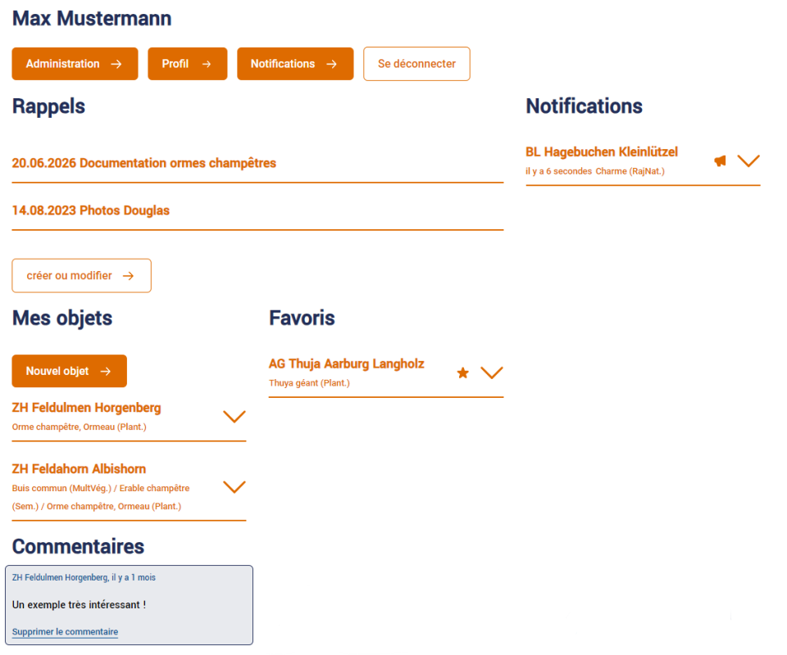Open the BL Hagebuchen Kleinlützel notification title
The width and height of the screenshot is (787, 655).
[x=601, y=152]
